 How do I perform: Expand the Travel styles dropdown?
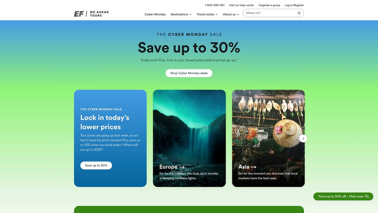(x=207, y=14)
